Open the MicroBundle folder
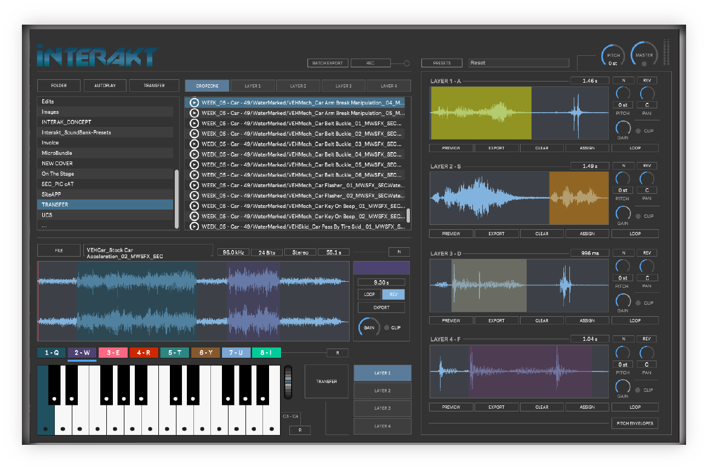This screenshot has height=470, width=708. click(x=105, y=153)
